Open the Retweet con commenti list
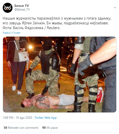Screen dimensions: 119x134 (x=23, y=128)
